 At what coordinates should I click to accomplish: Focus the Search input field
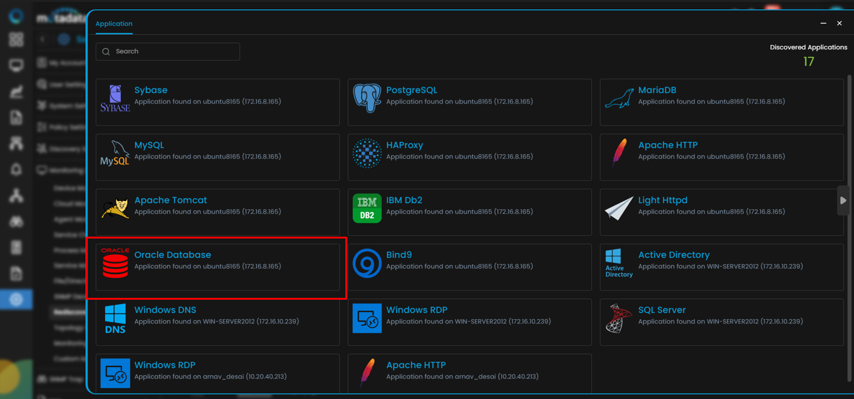[x=168, y=51]
